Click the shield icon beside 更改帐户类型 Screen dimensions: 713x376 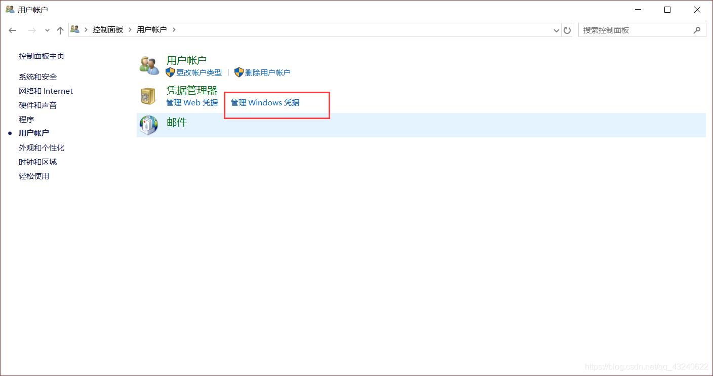170,72
